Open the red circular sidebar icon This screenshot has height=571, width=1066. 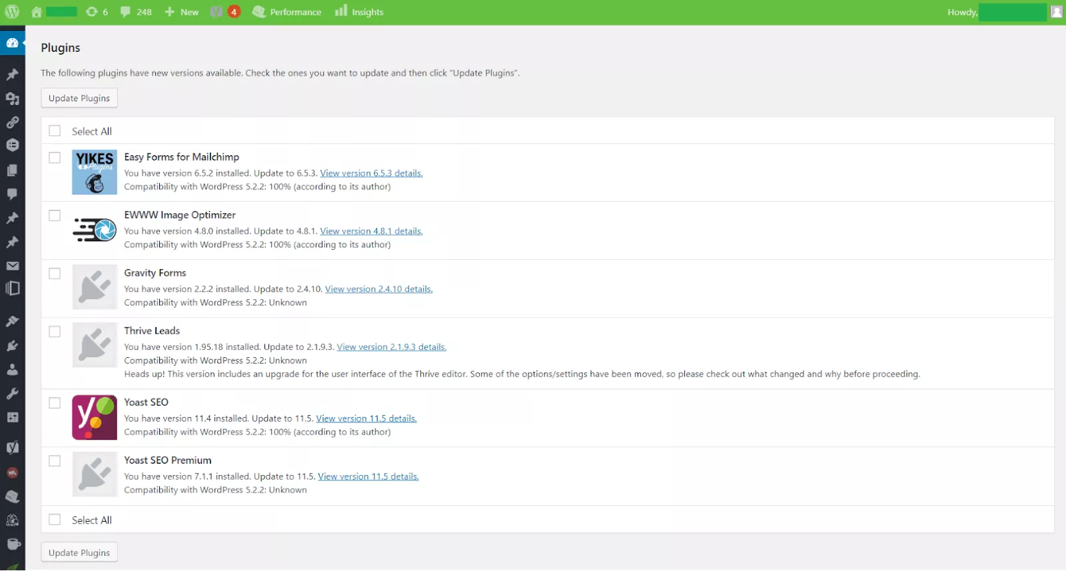tap(13, 472)
